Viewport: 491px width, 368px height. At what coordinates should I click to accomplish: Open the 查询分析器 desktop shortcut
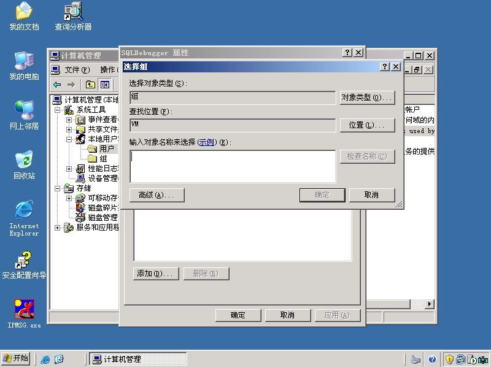(x=73, y=17)
